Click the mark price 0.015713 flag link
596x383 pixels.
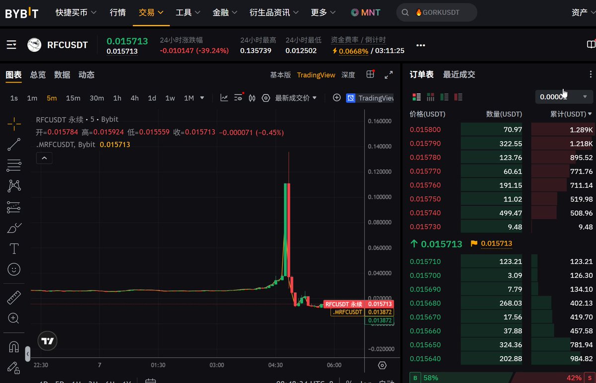point(492,243)
